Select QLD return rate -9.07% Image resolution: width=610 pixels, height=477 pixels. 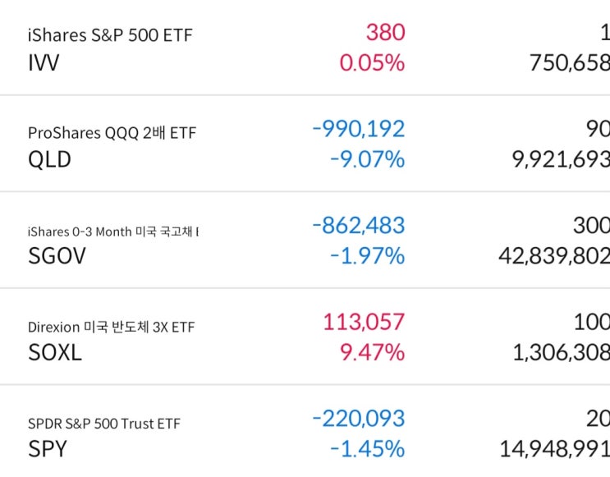coord(367,158)
